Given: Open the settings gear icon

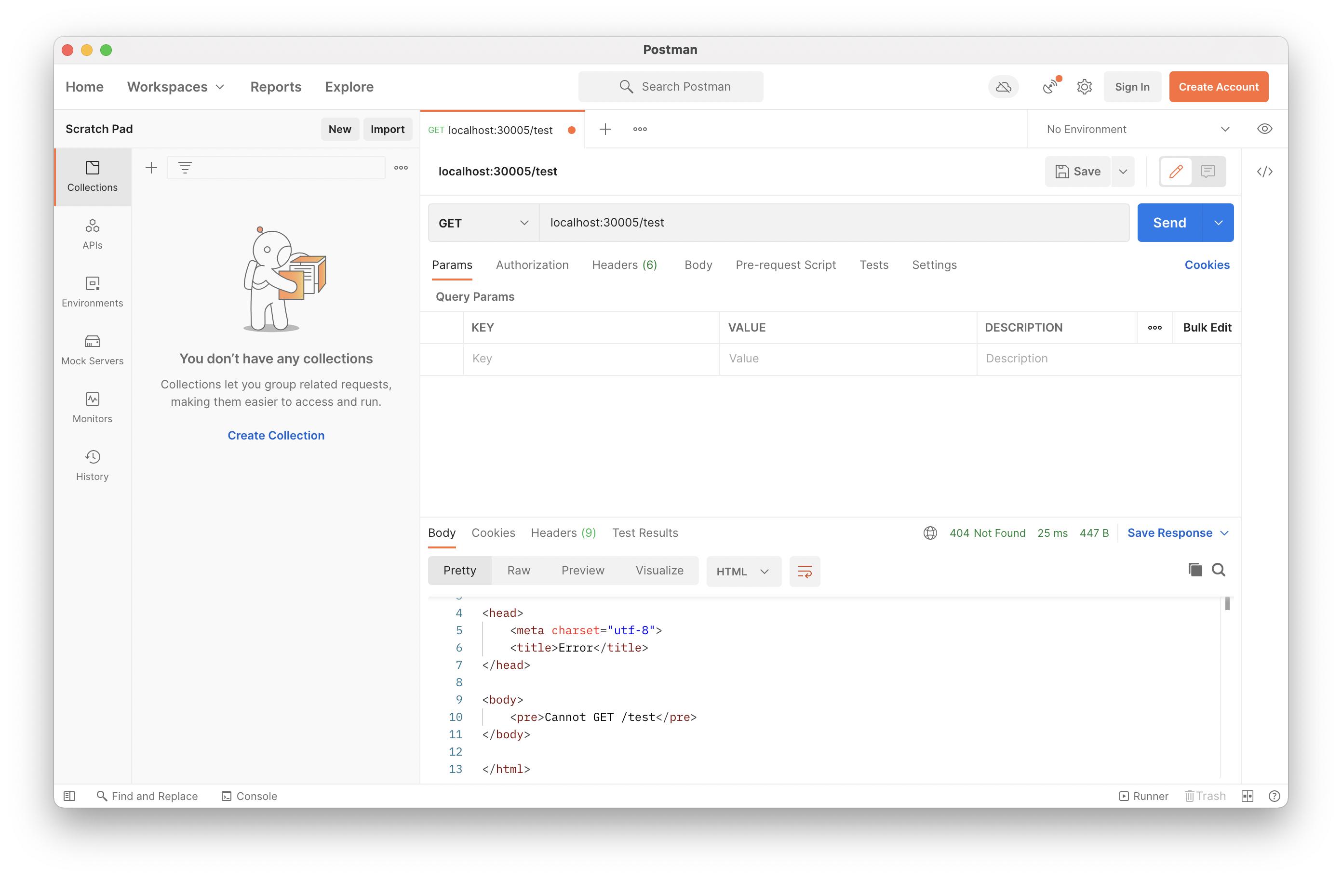Looking at the screenshot, I should 1084,87.
